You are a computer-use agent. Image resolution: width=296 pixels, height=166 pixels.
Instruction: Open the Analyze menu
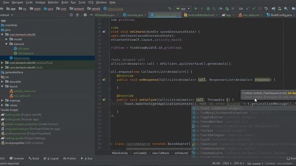pos(40,2)
